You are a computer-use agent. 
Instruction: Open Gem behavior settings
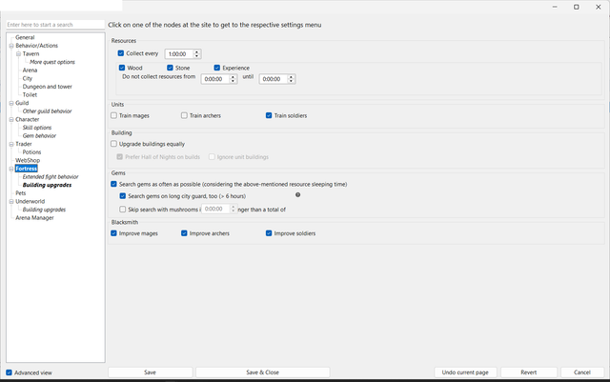point(39,136)
